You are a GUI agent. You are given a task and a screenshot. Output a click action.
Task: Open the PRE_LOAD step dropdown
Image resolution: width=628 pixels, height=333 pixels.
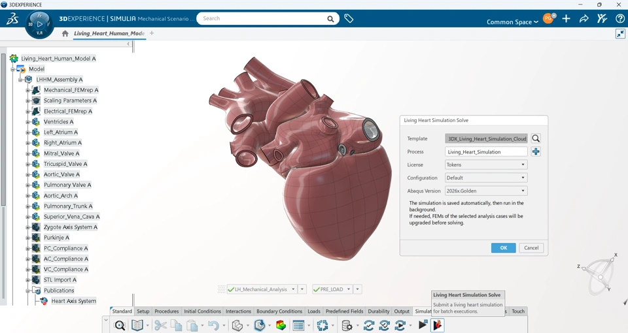pos(349,289)
